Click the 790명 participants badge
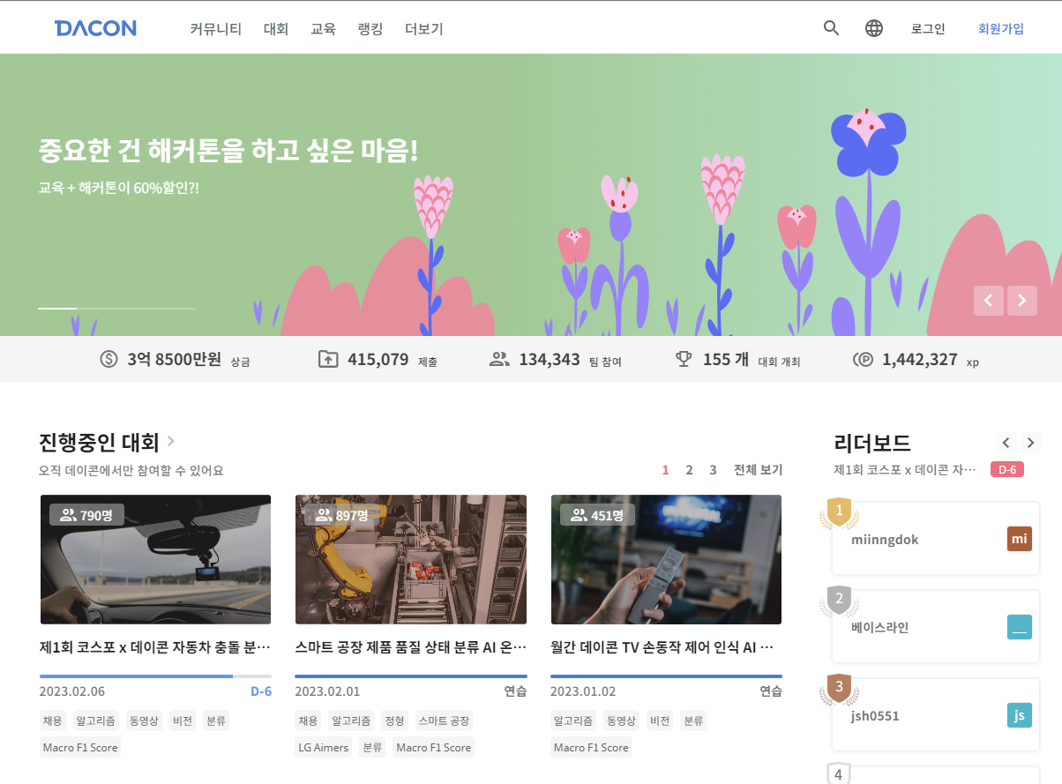 [x=86, y=515]
